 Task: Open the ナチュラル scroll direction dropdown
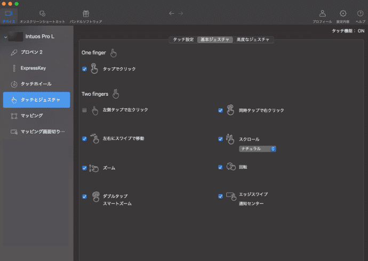point(257,149)
